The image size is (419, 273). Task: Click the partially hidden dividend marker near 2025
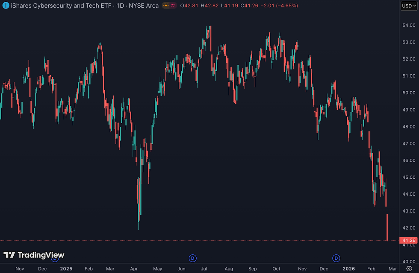pos(55,259)
